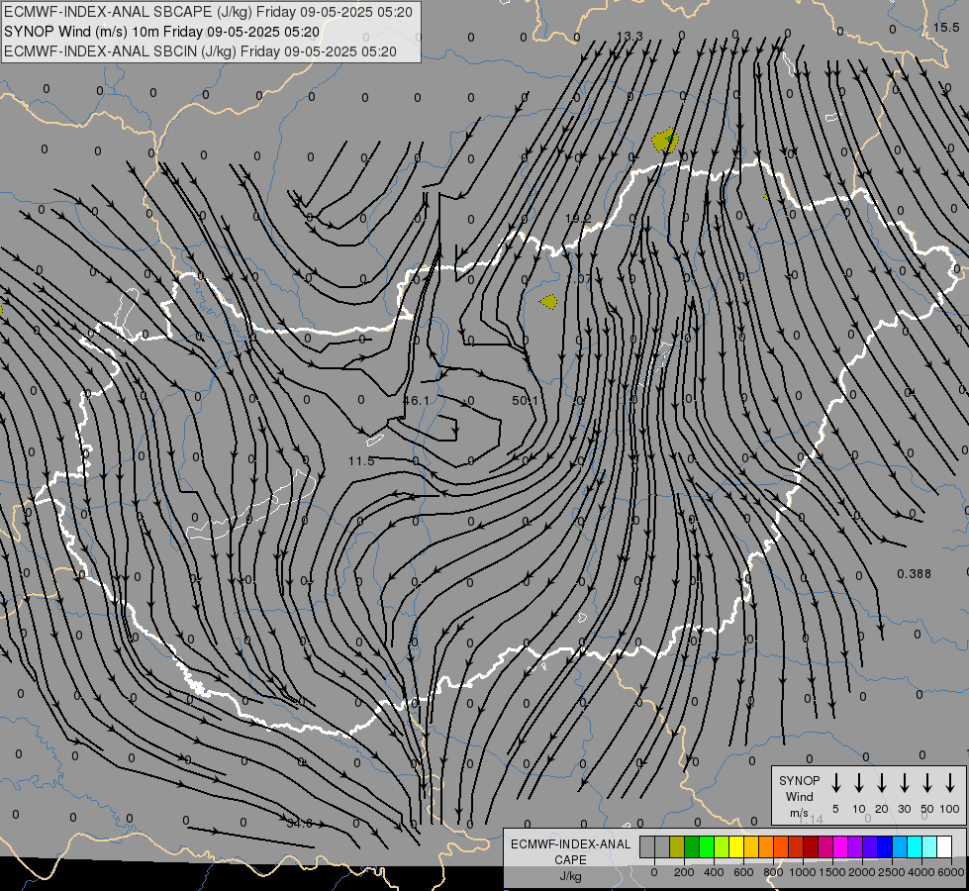
Task: Click the 46.1 value on the map
Action: tap(416, 401)
